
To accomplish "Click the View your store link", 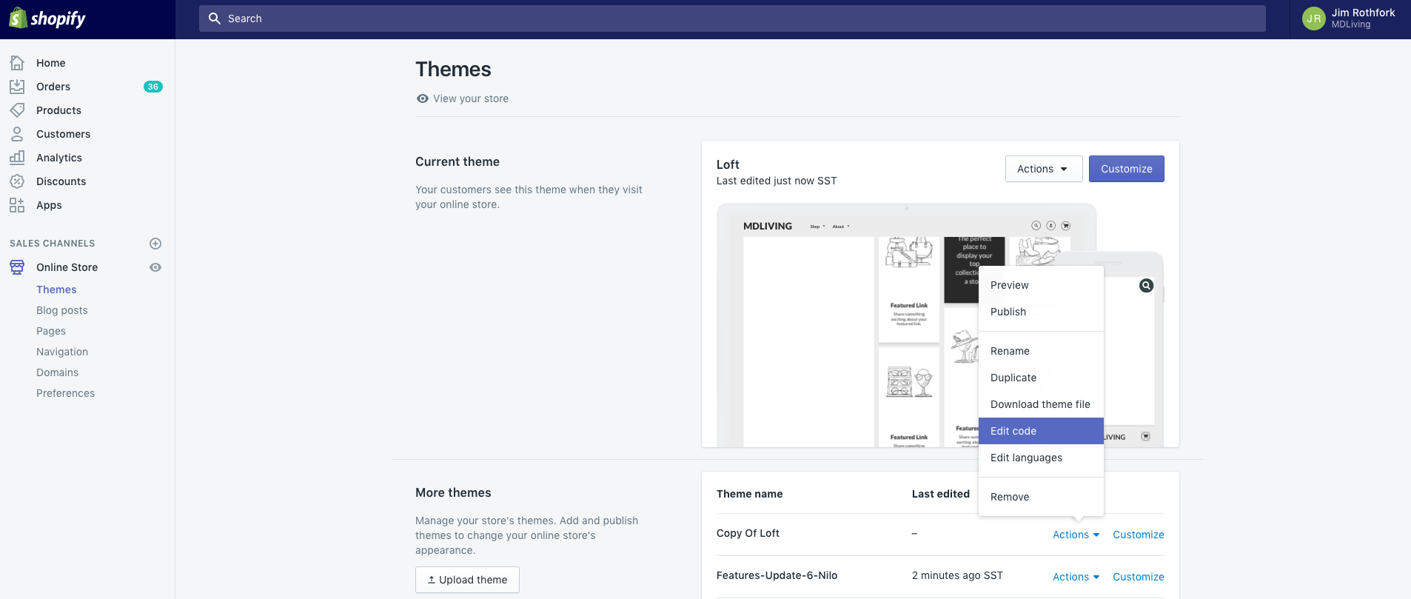I will 470,98.
